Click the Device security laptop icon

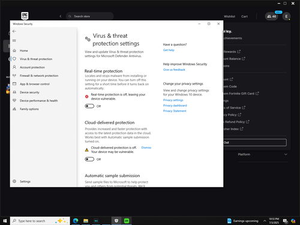click(14, 92)
